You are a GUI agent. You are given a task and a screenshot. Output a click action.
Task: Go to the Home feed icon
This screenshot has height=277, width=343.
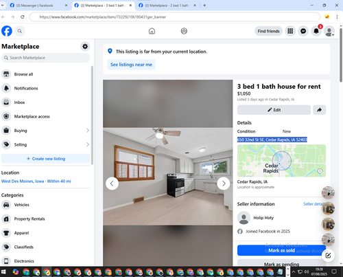click(152, 31)
